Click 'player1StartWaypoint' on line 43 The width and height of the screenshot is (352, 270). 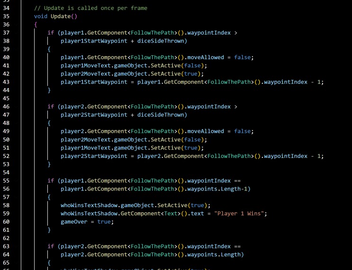(94, 82)
